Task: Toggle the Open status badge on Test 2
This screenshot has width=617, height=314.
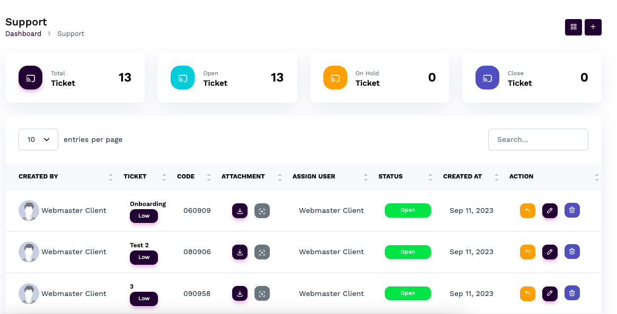Action: [408, 252]
